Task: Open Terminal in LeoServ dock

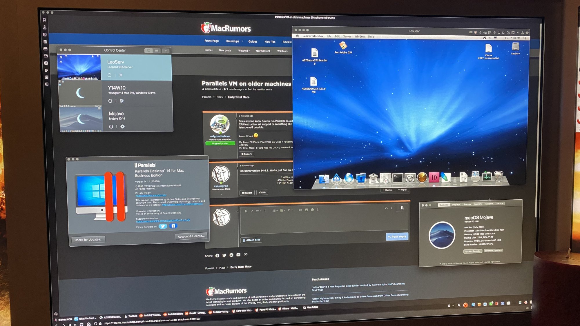Action: pos(398,178)
